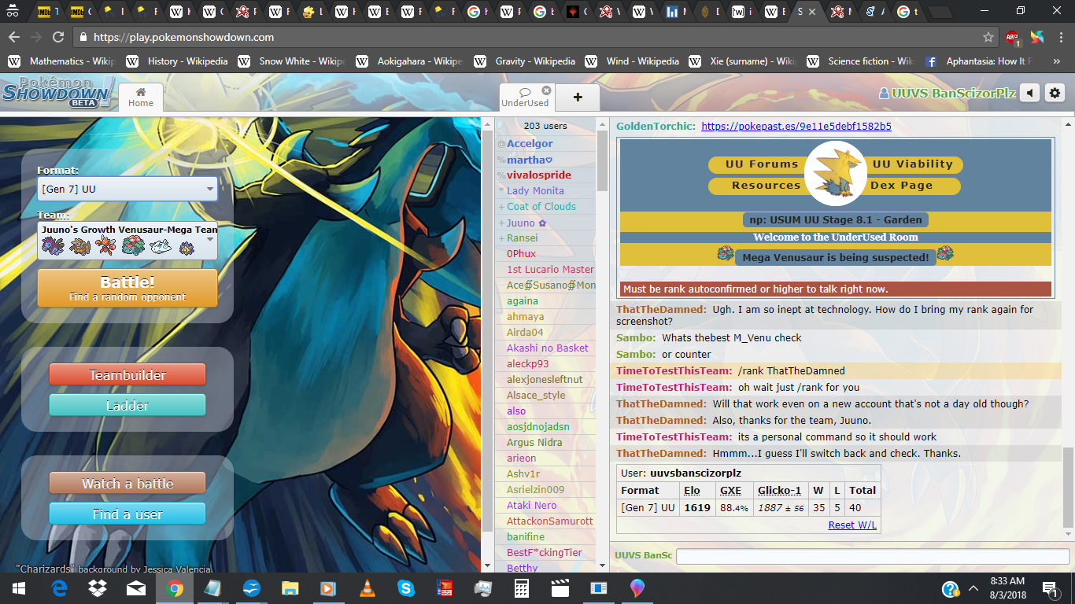The height and width of the screenshot is (604, 1075).
Task: Select vivalospride in the user list
Action: coord(539,175)
